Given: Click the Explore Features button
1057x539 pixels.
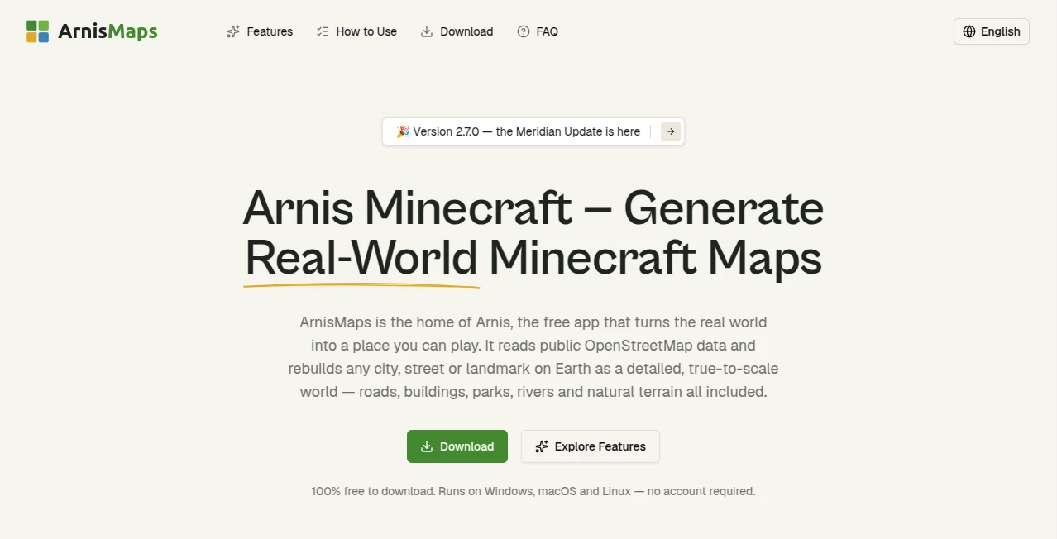Looking at the screenshot, I should pyautogui.click(x=591, y=446).
